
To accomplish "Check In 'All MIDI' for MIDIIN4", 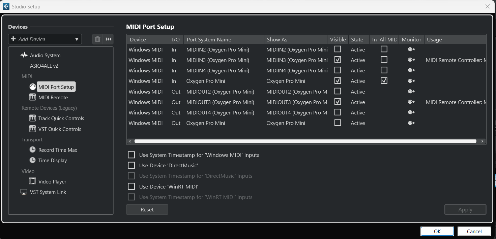I will coord(384,70).
